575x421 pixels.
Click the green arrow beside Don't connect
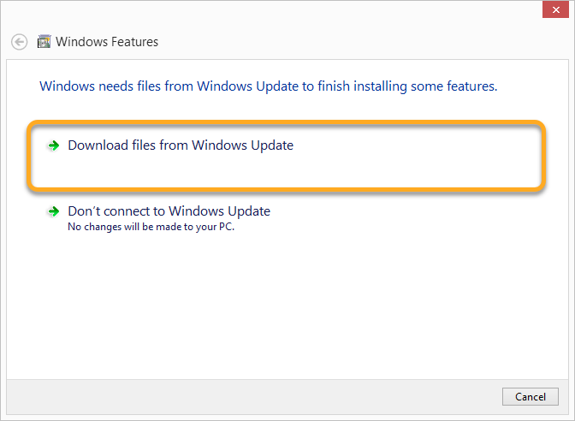coord(54,211)
